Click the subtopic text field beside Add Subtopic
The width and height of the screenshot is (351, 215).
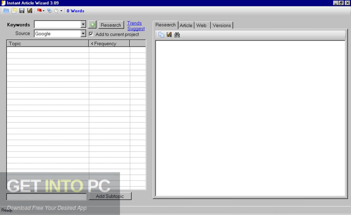point(46,196)
